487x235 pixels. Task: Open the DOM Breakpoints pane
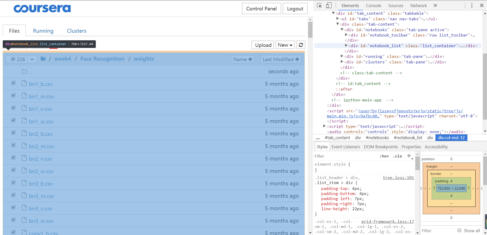[x=381, y=147]
